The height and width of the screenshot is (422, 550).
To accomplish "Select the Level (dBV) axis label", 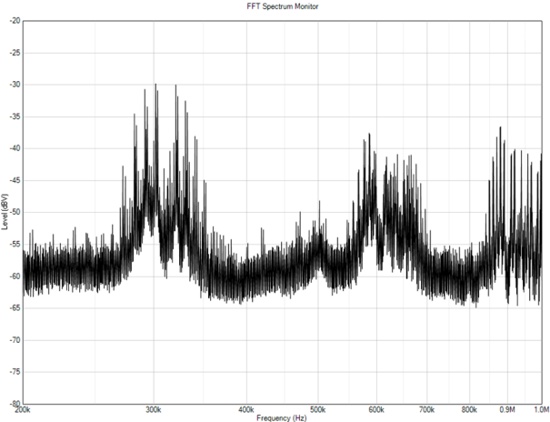I will 5,210.
